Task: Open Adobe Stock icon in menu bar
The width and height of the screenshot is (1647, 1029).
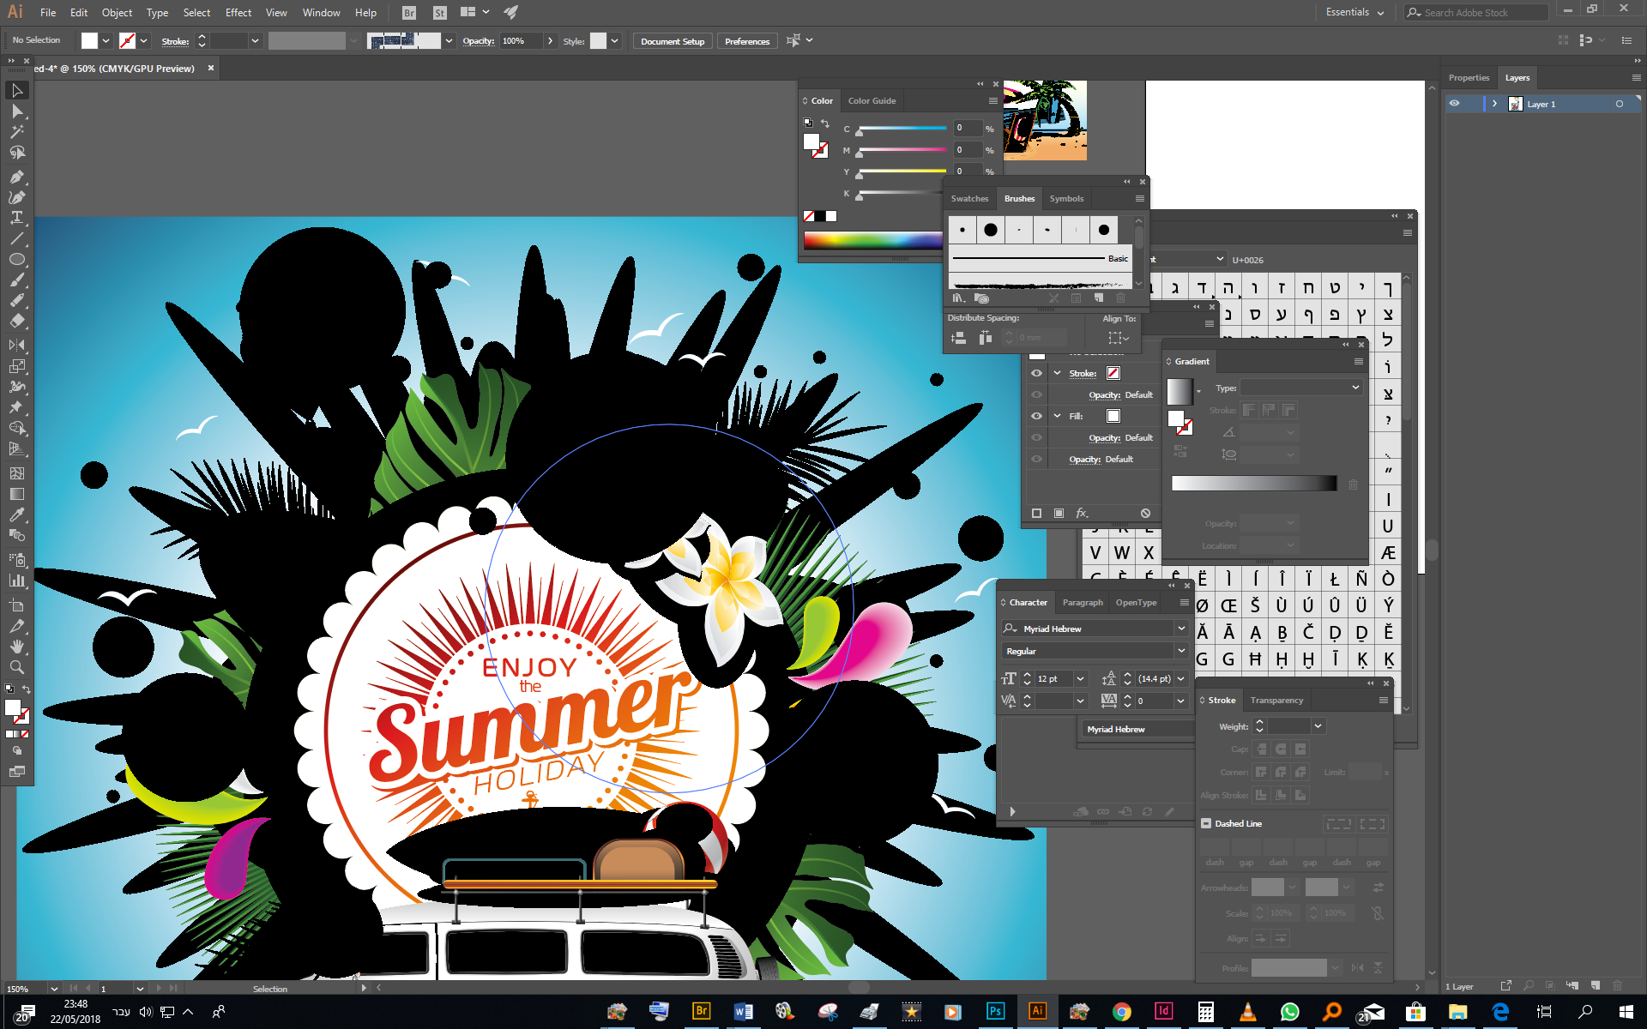Action: click(440, 13)
